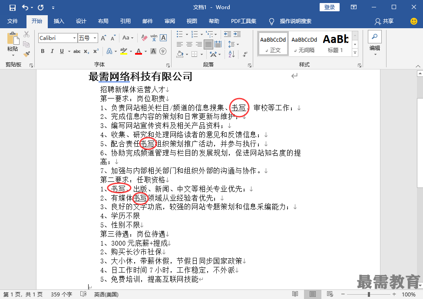Open the numbering list dropdown arrow
This screenshot has height=299, width=423.
[202, 34]
